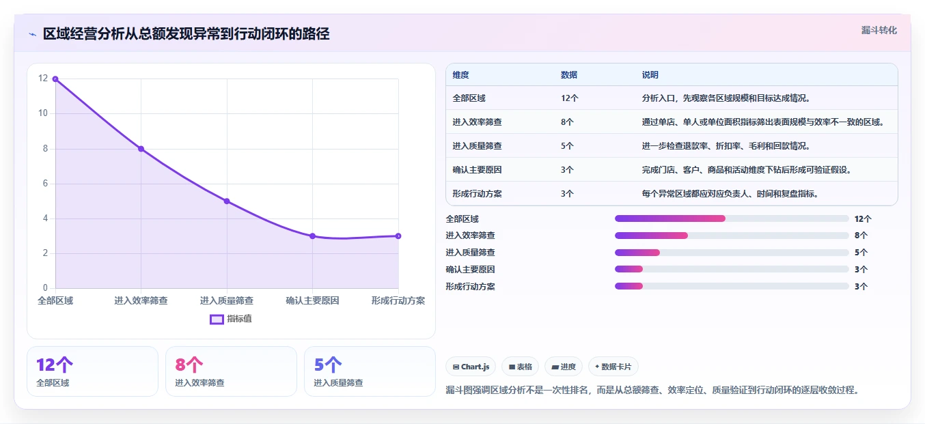The height and width of the screenshot is (424, 925).
Task: Click the chart data point at 进入效率筛查
Action: point(141,149)
